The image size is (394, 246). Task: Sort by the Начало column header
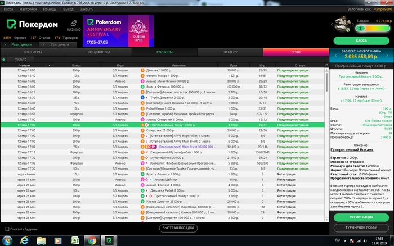[25, 65]
